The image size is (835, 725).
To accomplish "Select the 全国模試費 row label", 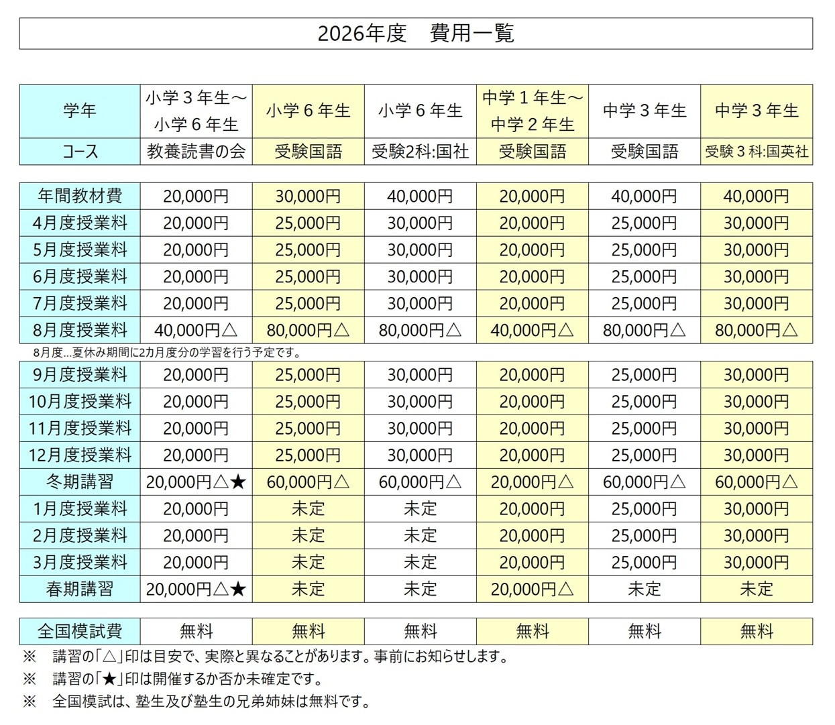I will tap(80, 632).
